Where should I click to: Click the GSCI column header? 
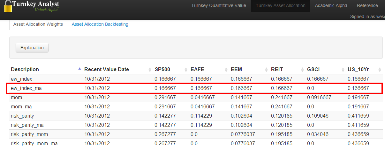[x=313, y=69]
